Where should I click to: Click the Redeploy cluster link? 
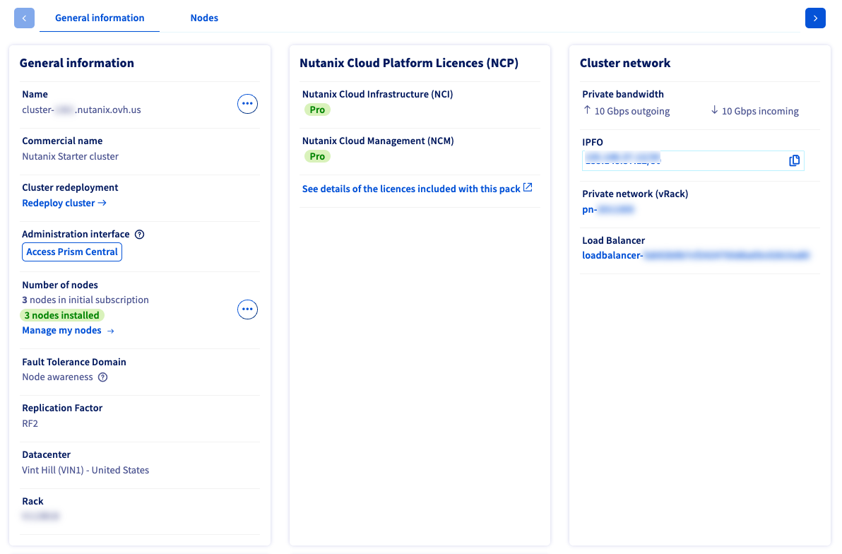(x=64, y=203)
